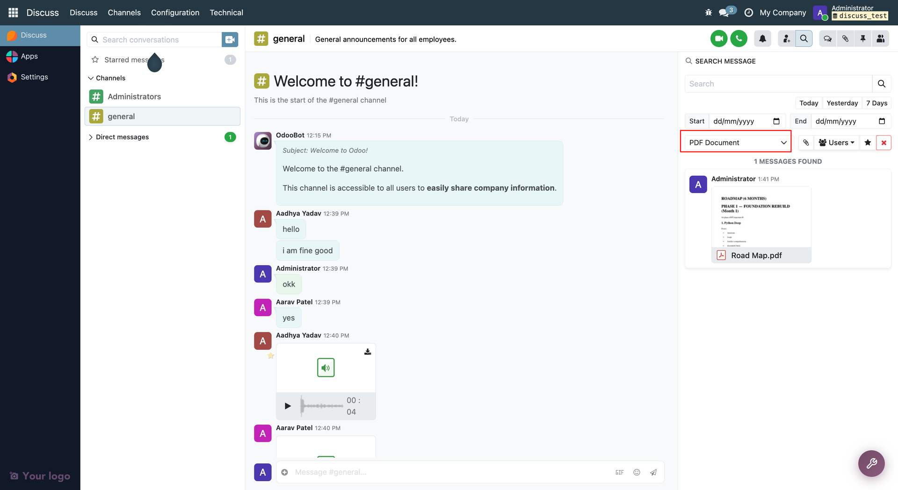Open Starred messages mailbox
This screenshot has height=490, width=898.
pyautogui.click(x=162, y=60)
